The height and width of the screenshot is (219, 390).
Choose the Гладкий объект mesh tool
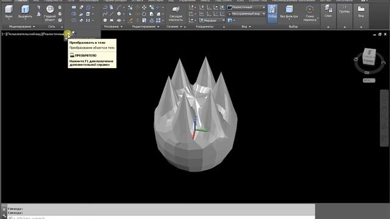pos(50,13)
